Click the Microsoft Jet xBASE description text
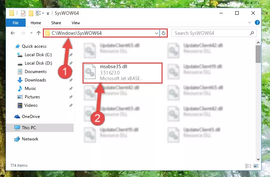Screen dimensions: 270x177 click(x=121, y=78)
